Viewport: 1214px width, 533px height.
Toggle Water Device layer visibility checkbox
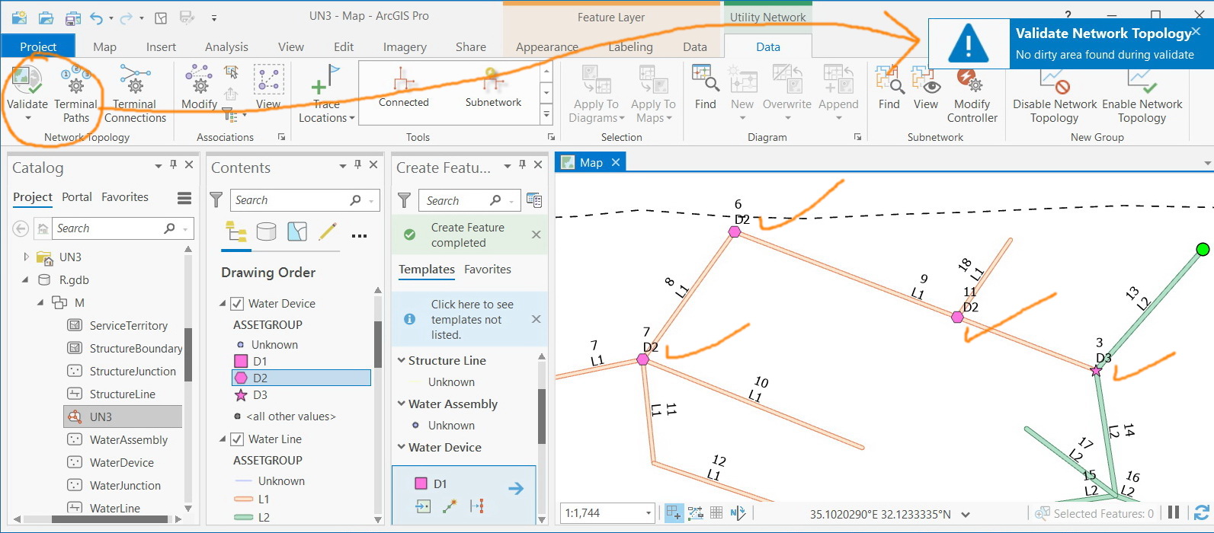pos(237,303)
